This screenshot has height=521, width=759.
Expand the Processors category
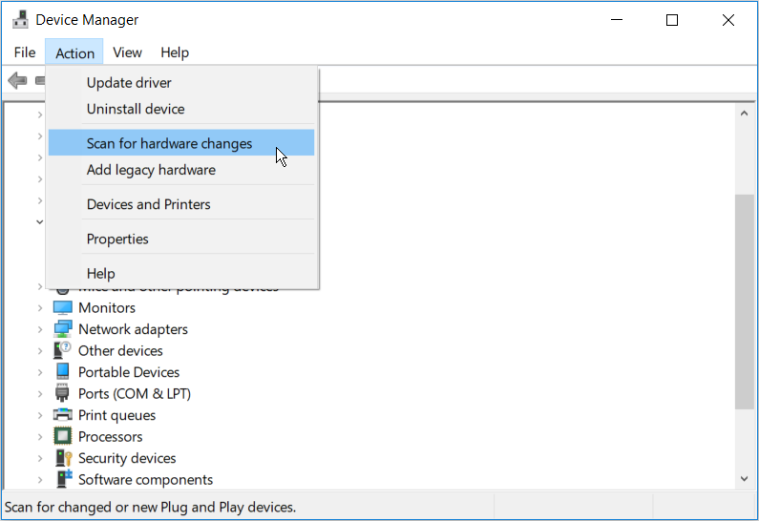40,436
